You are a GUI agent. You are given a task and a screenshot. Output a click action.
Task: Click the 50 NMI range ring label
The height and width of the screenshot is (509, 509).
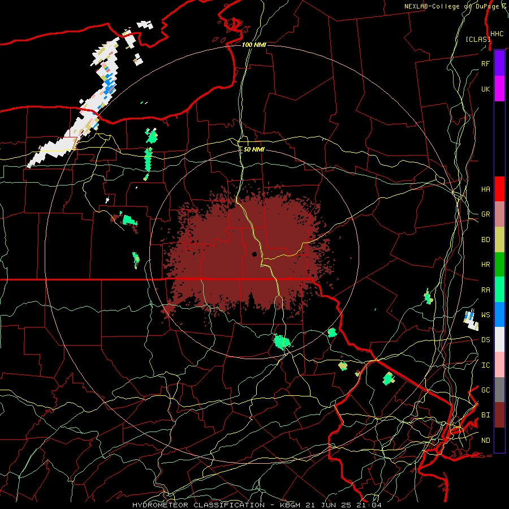(x=254, y=149)
